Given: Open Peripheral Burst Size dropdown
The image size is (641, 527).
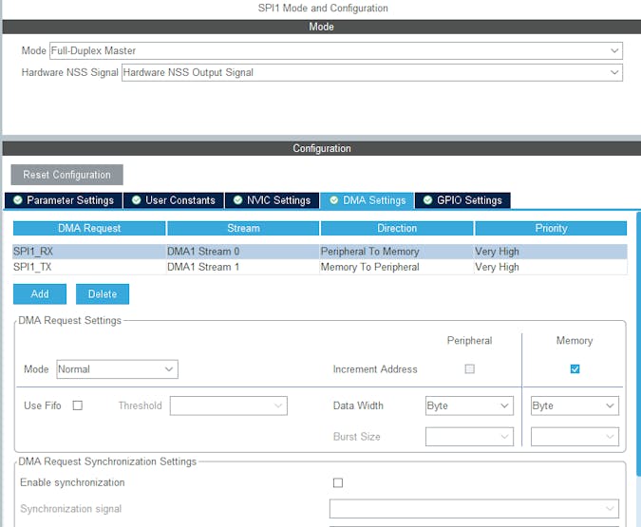Looking at the screenshot, I should pyautogui.click(x=469, y=437).
